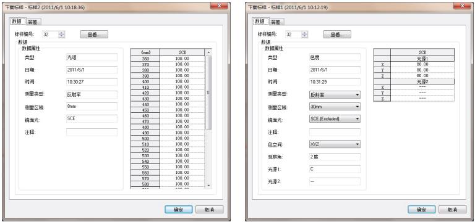Select the 580 nm row header
The height and width of the screenshot is (222, 475).
pos(146,184)
